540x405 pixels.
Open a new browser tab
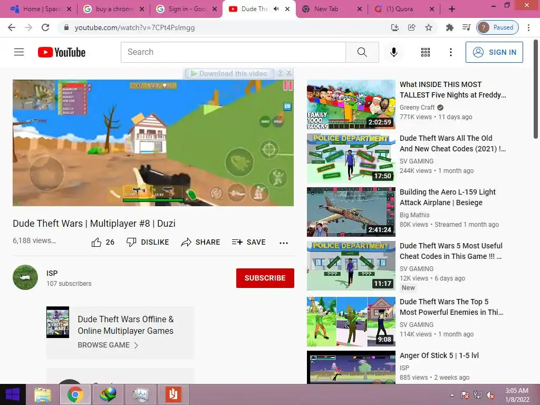point(452,9)
